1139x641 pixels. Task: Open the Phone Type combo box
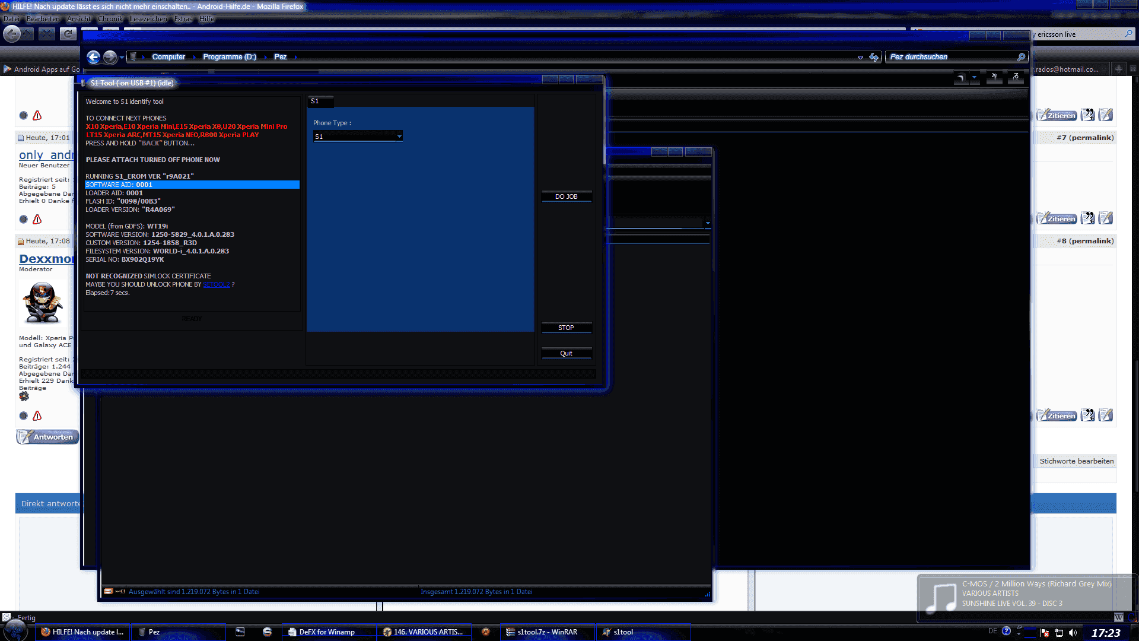click(x=358, y=137)
